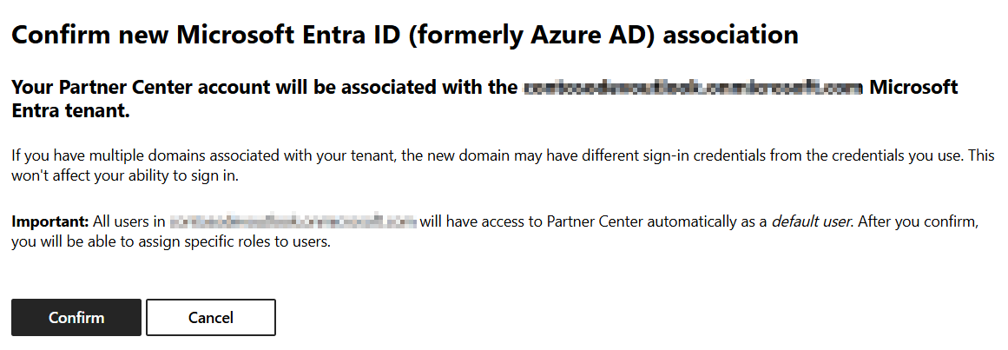Click "Entra tenant." on subheading's second line

(71, 111)
